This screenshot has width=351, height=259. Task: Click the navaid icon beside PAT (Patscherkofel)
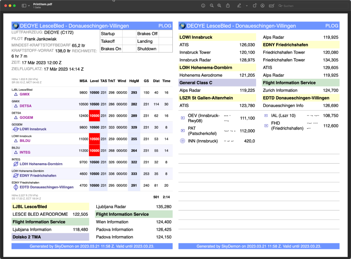pos(183,131)
